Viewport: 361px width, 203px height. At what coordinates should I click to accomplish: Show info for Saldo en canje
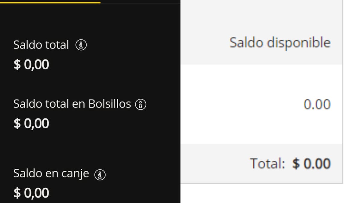coord(100,174)
